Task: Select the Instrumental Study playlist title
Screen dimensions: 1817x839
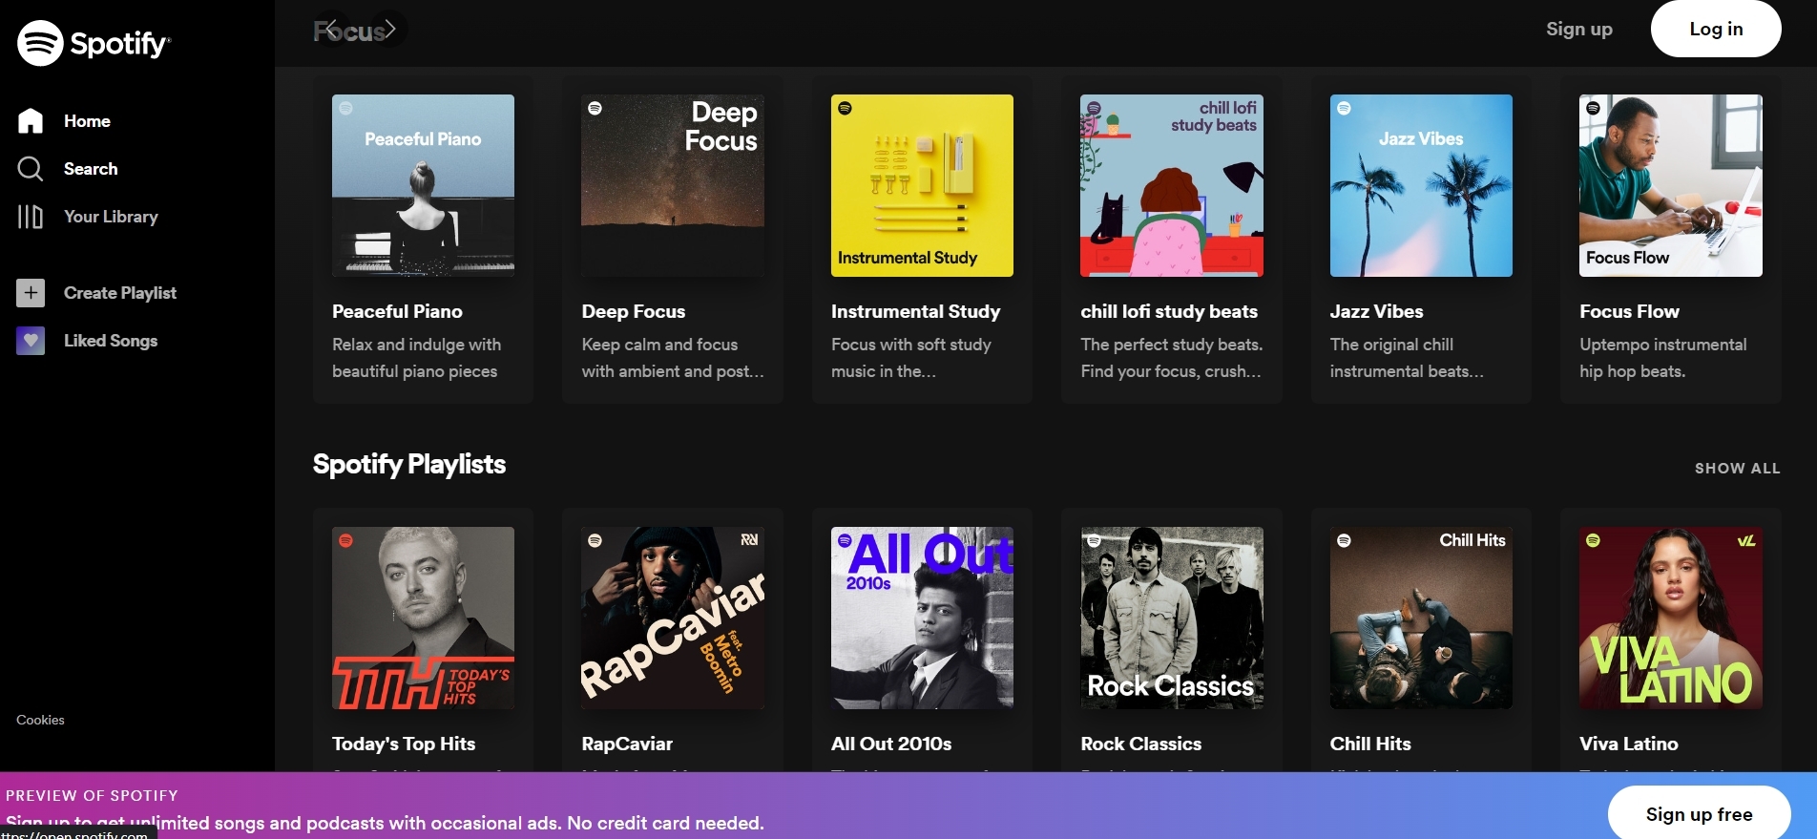Action: [915, 311]
